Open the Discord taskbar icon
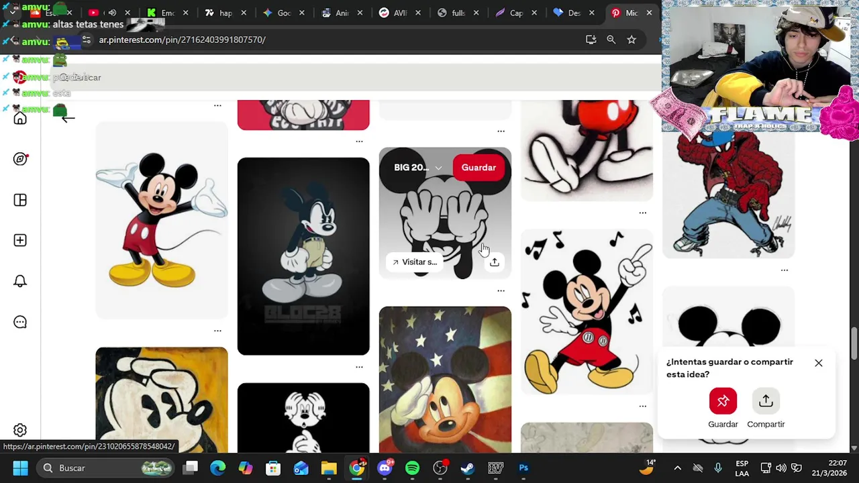The width and height of the screenshot is (859, 483). [385, 468]
